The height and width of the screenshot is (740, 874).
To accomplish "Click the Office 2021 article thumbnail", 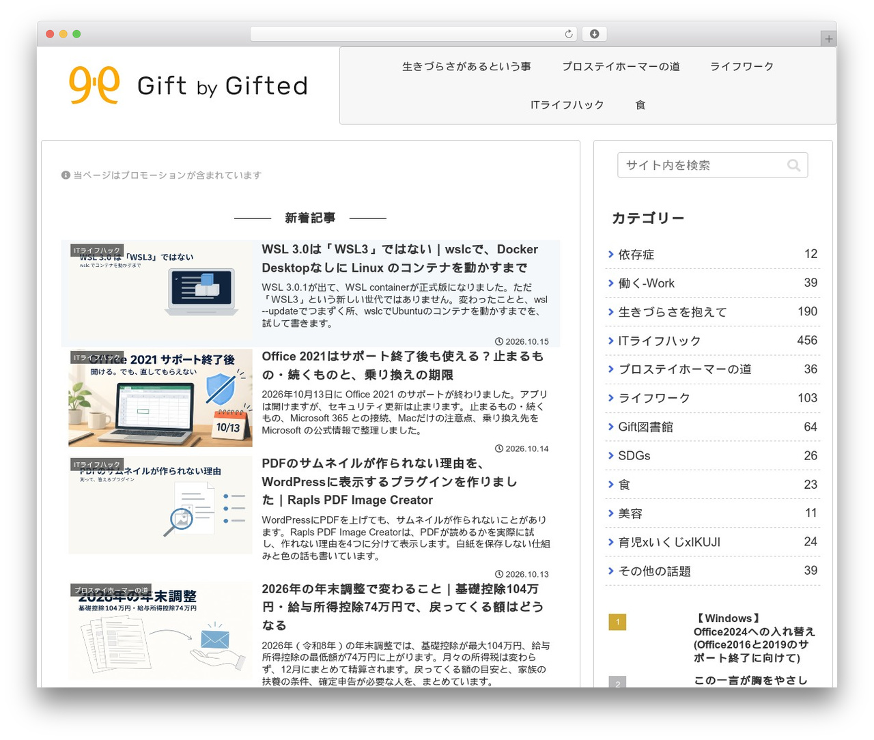I will 160,398.
